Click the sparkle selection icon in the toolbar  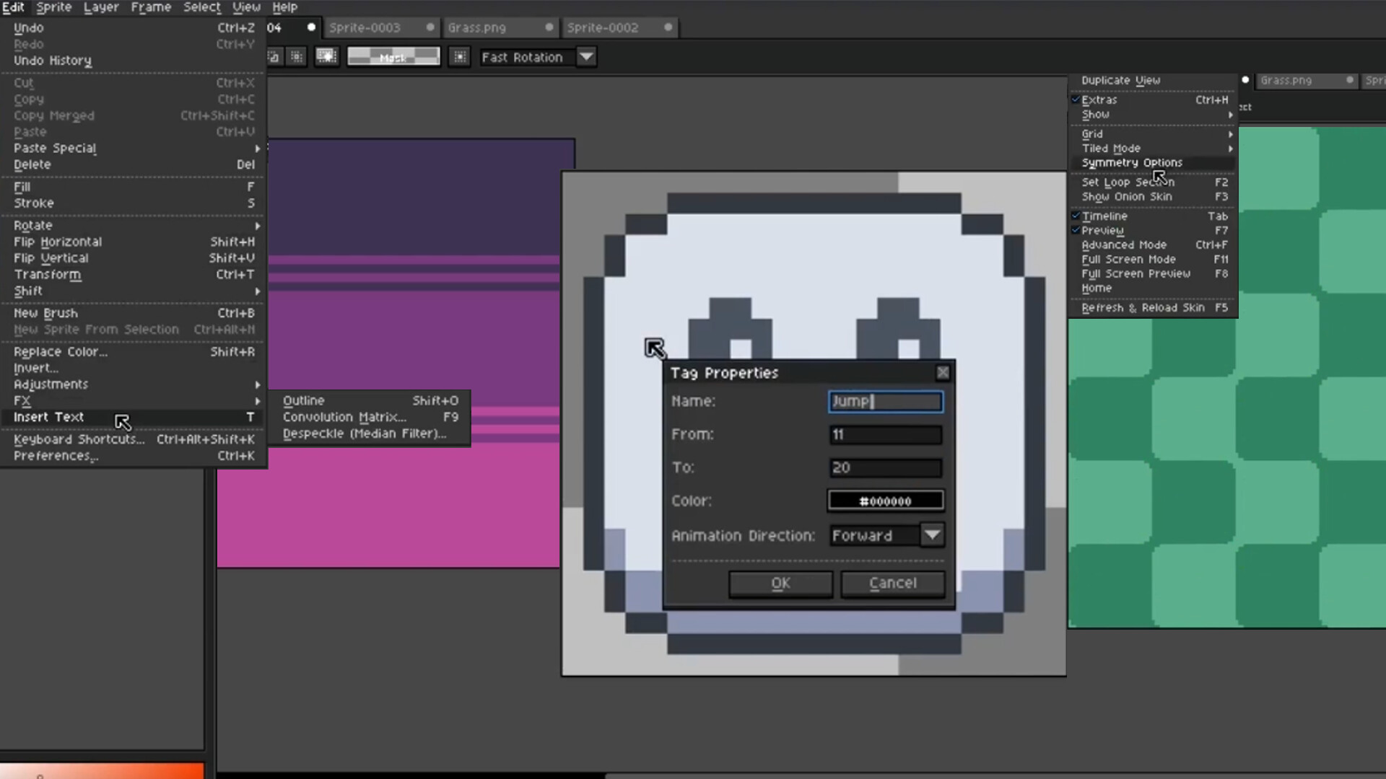(x=326, y=56)
